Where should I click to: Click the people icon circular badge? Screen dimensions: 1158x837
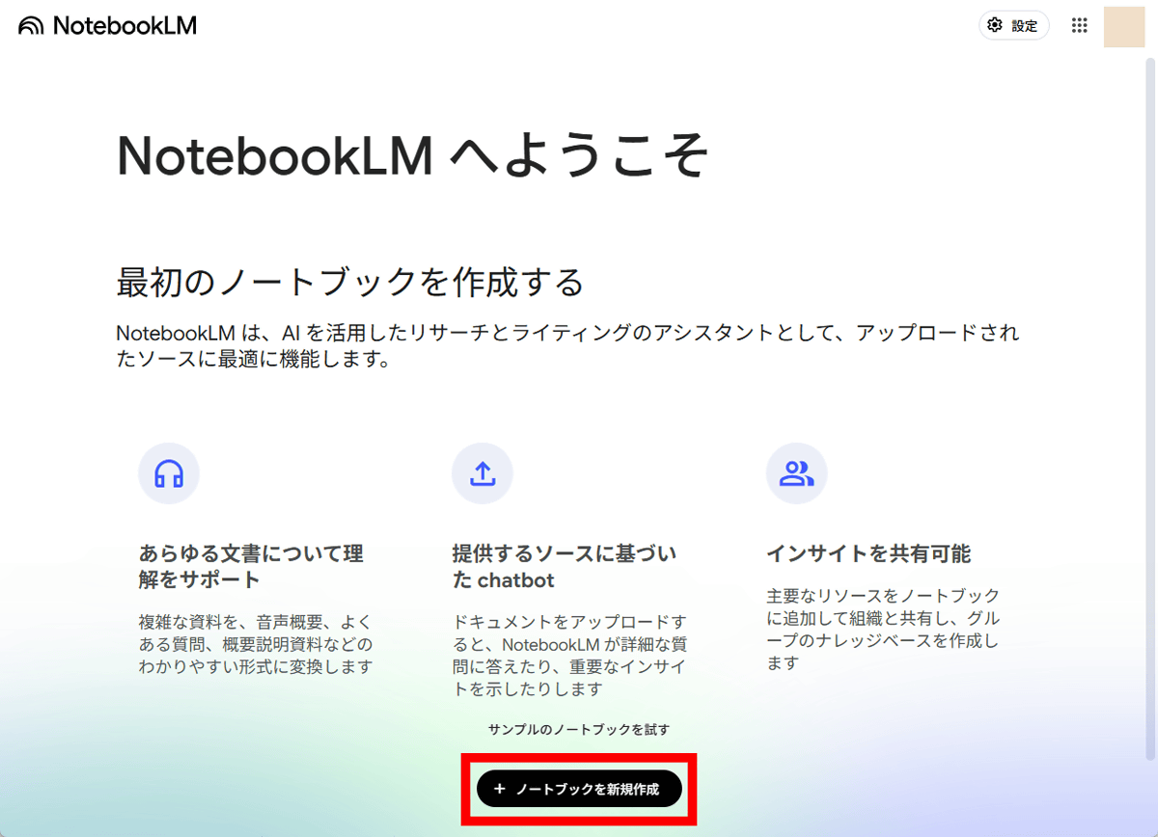[797, 473]
